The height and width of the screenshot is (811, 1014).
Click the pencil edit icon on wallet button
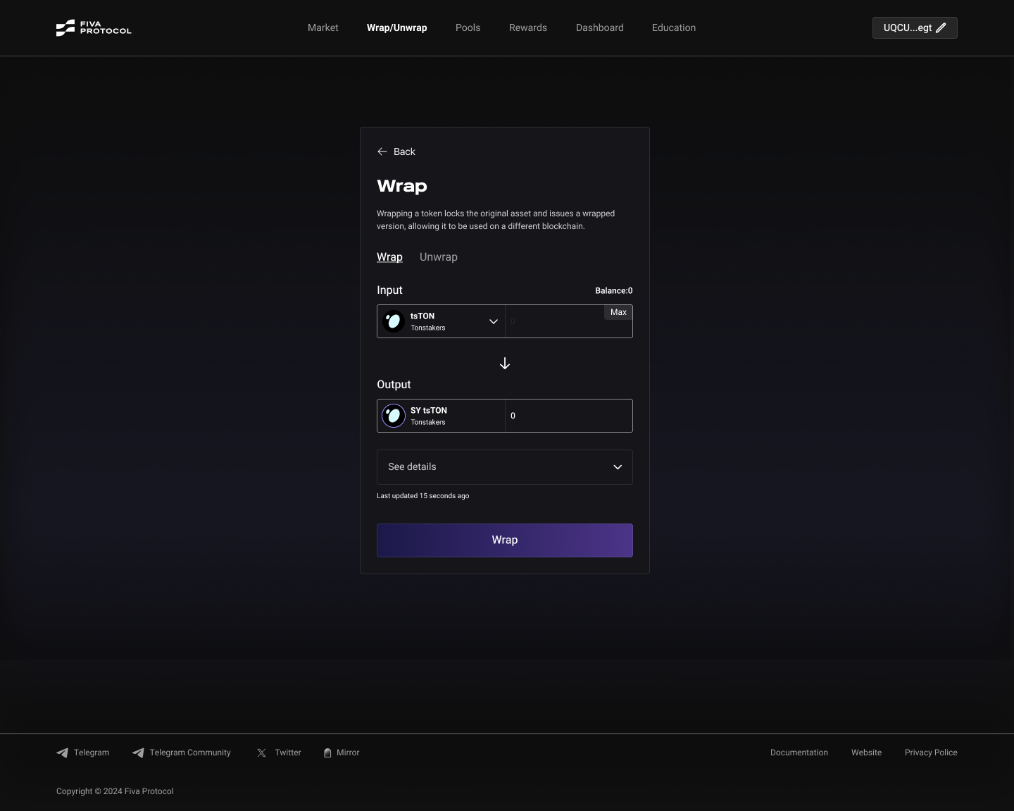pos(940,27)
